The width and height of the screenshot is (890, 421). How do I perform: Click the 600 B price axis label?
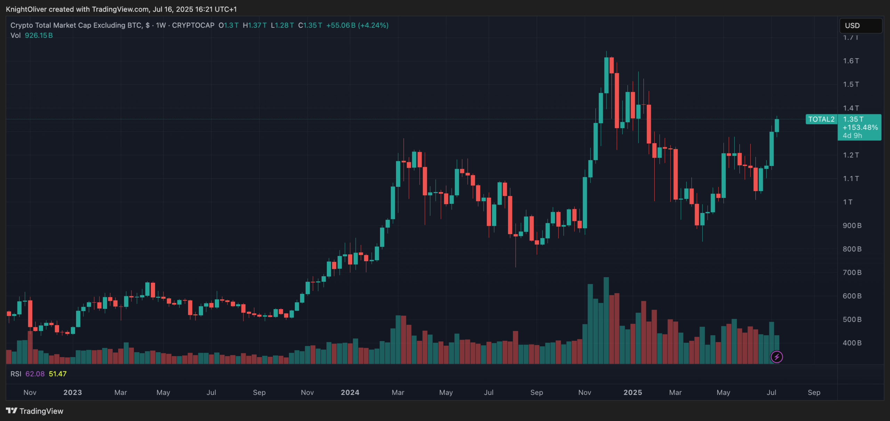point(852,296)
